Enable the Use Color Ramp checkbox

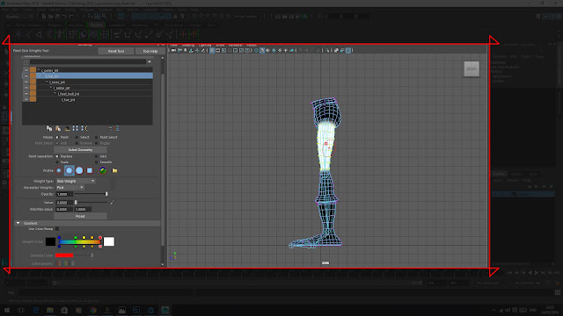click(x=57, y=228)
